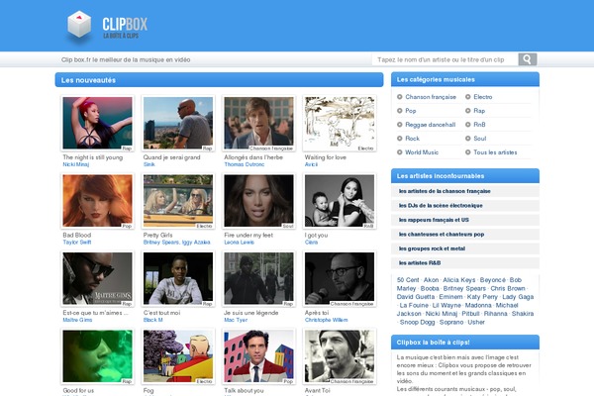This screenshot has width=594, height=396.
Task: Open Je suis une légende thumbnail
Action: (258, 278)
